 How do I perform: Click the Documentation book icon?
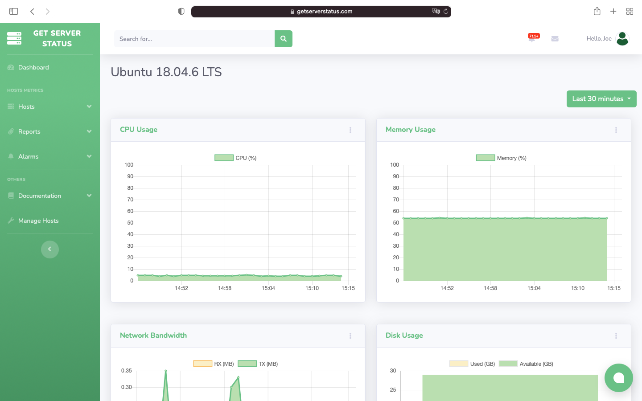pyautogui.click(x=11, y=196)
